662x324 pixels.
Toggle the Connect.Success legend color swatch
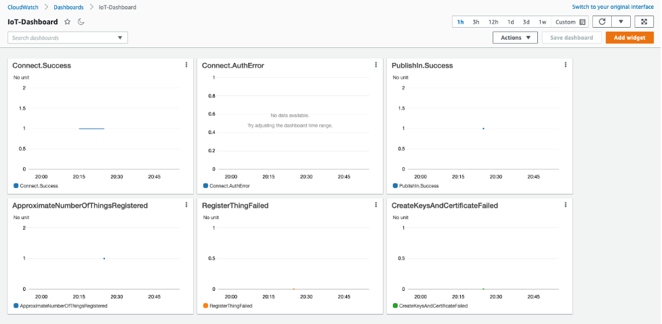click(16, 186)
